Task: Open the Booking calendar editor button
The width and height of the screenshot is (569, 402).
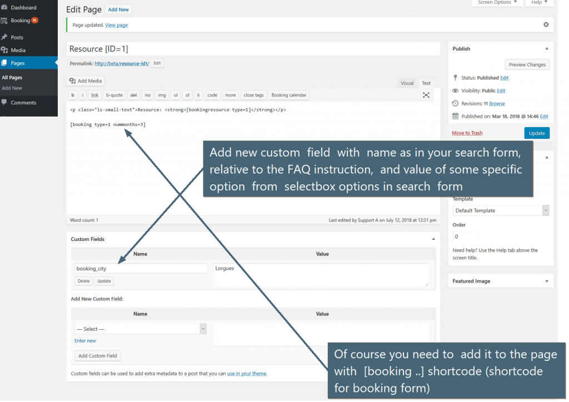Action: click(289, 94)
